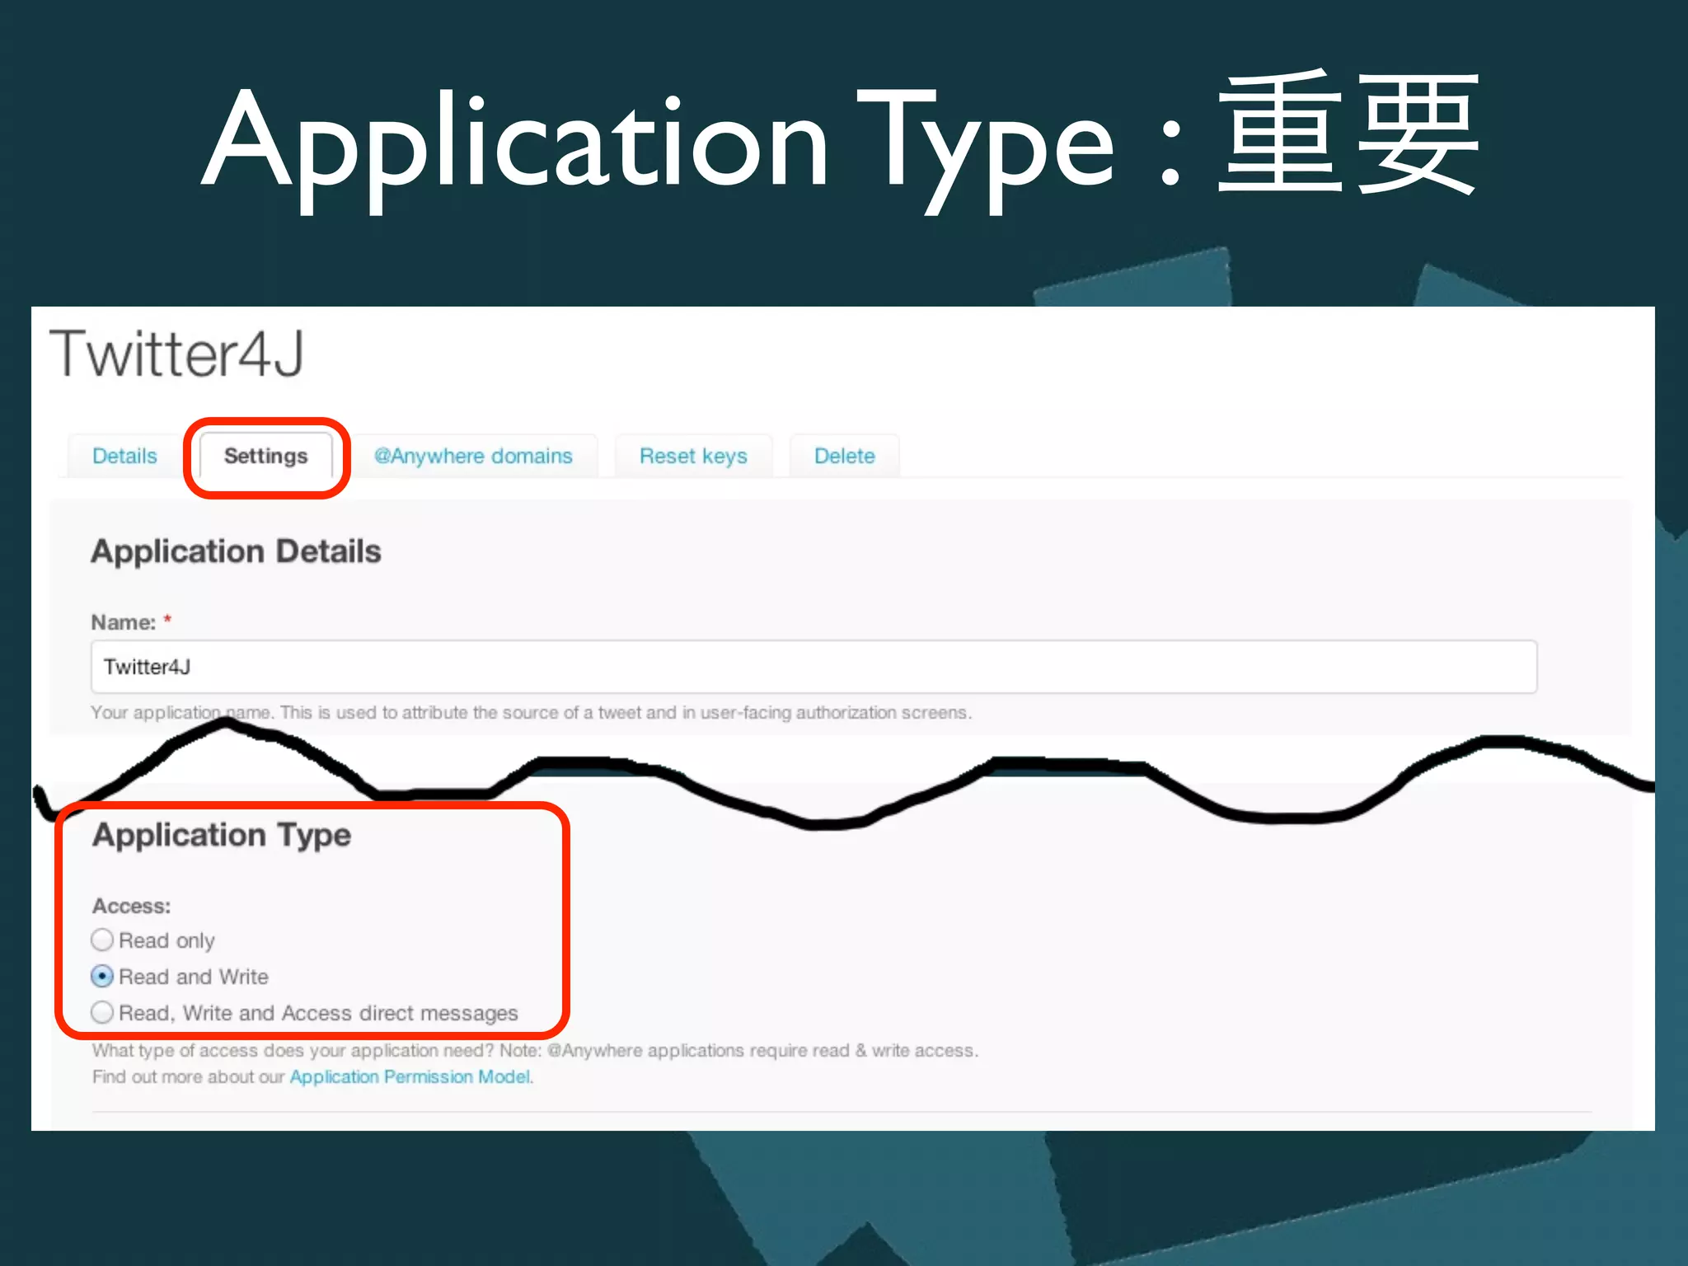Screen dimensions: 1688x1266
Task: Choose the Read and Write radio button
Action: pyautogui.click(x=102, y=976)
